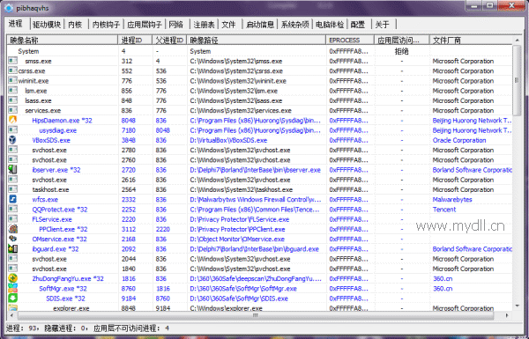Open the 注册表 tab
Screen dimensions: 529x339
click(x=205, y=25)
